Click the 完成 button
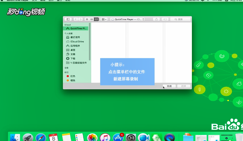 [x=169, y=86]
